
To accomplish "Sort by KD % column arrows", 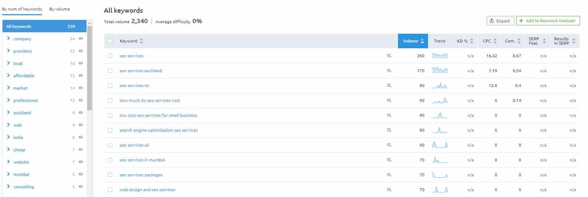I will click(472, 41).
